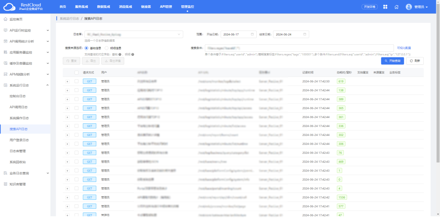Screen dimensions: 440x219
Task: Click the 开始查询 search button
Action: click(x=392, y=61)
